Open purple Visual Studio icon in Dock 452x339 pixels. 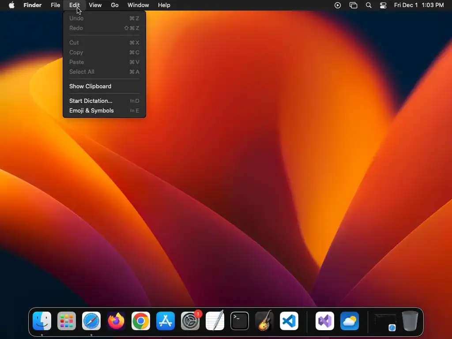coord(325,321)
